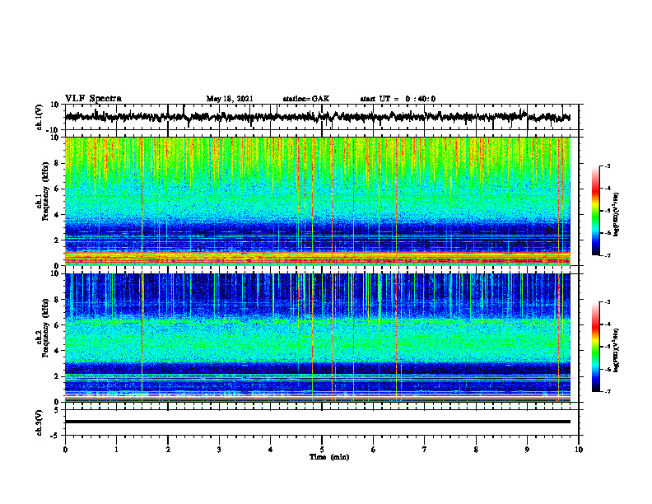
Task: Click the "VLF Spectra" title text
Action: (93, 99)
